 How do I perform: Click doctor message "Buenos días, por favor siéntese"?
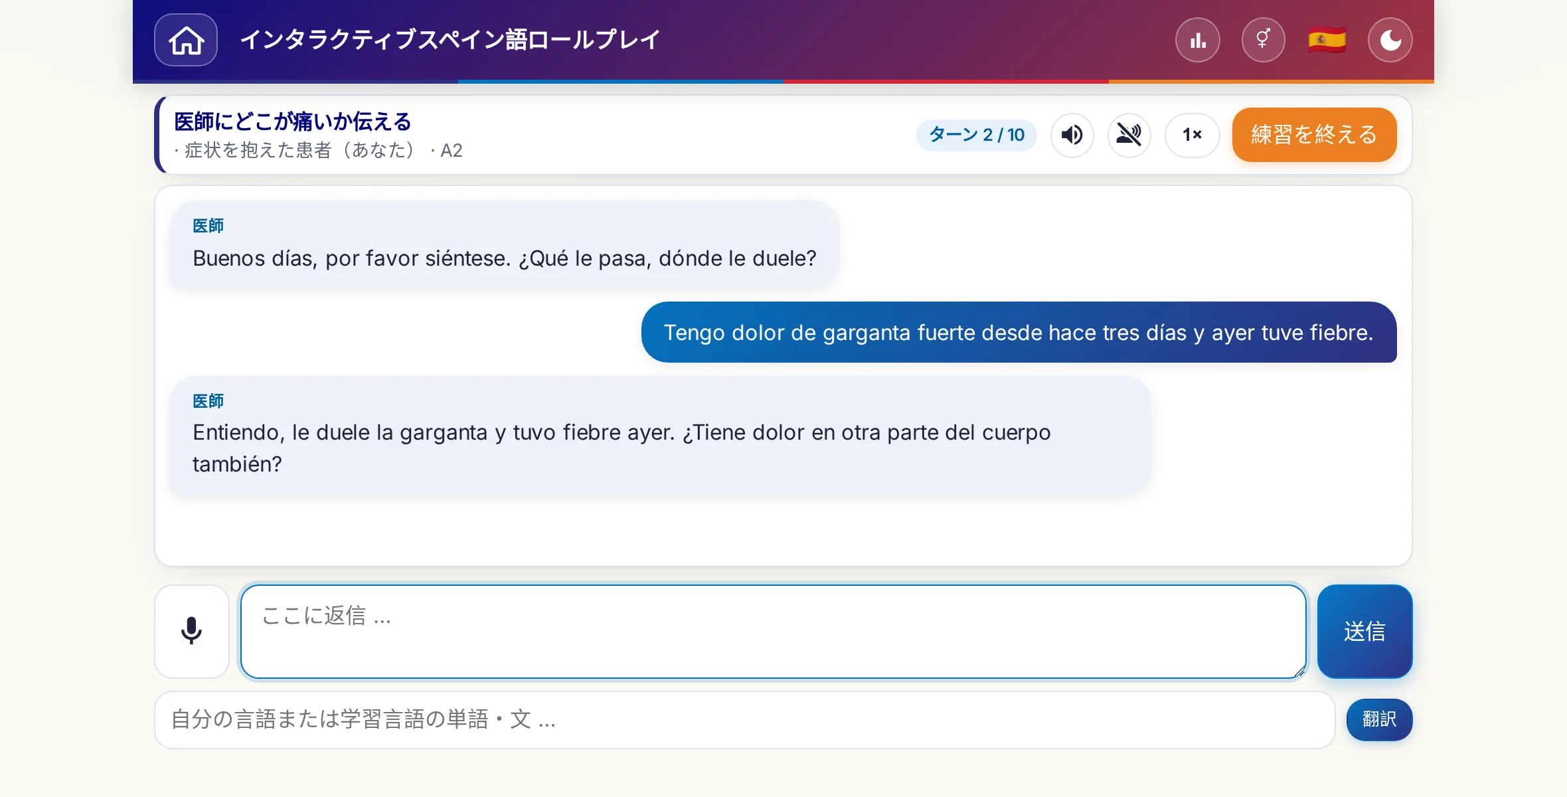pos(504,245)
